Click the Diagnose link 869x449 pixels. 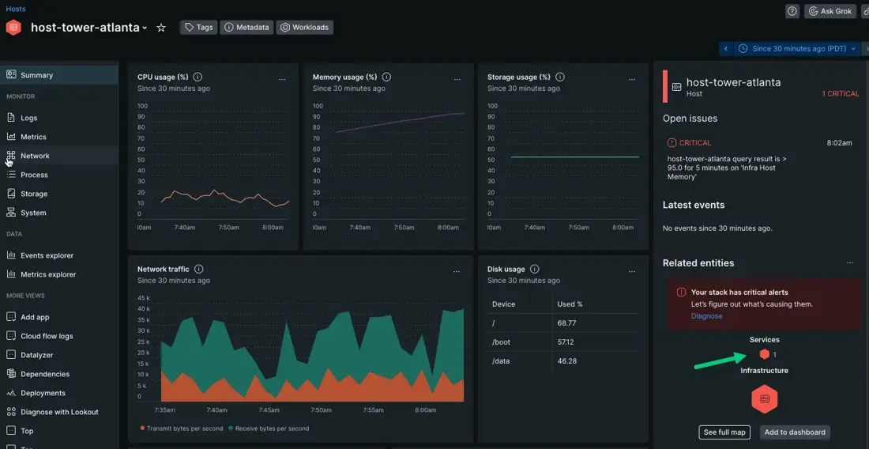tap(706, 316)
